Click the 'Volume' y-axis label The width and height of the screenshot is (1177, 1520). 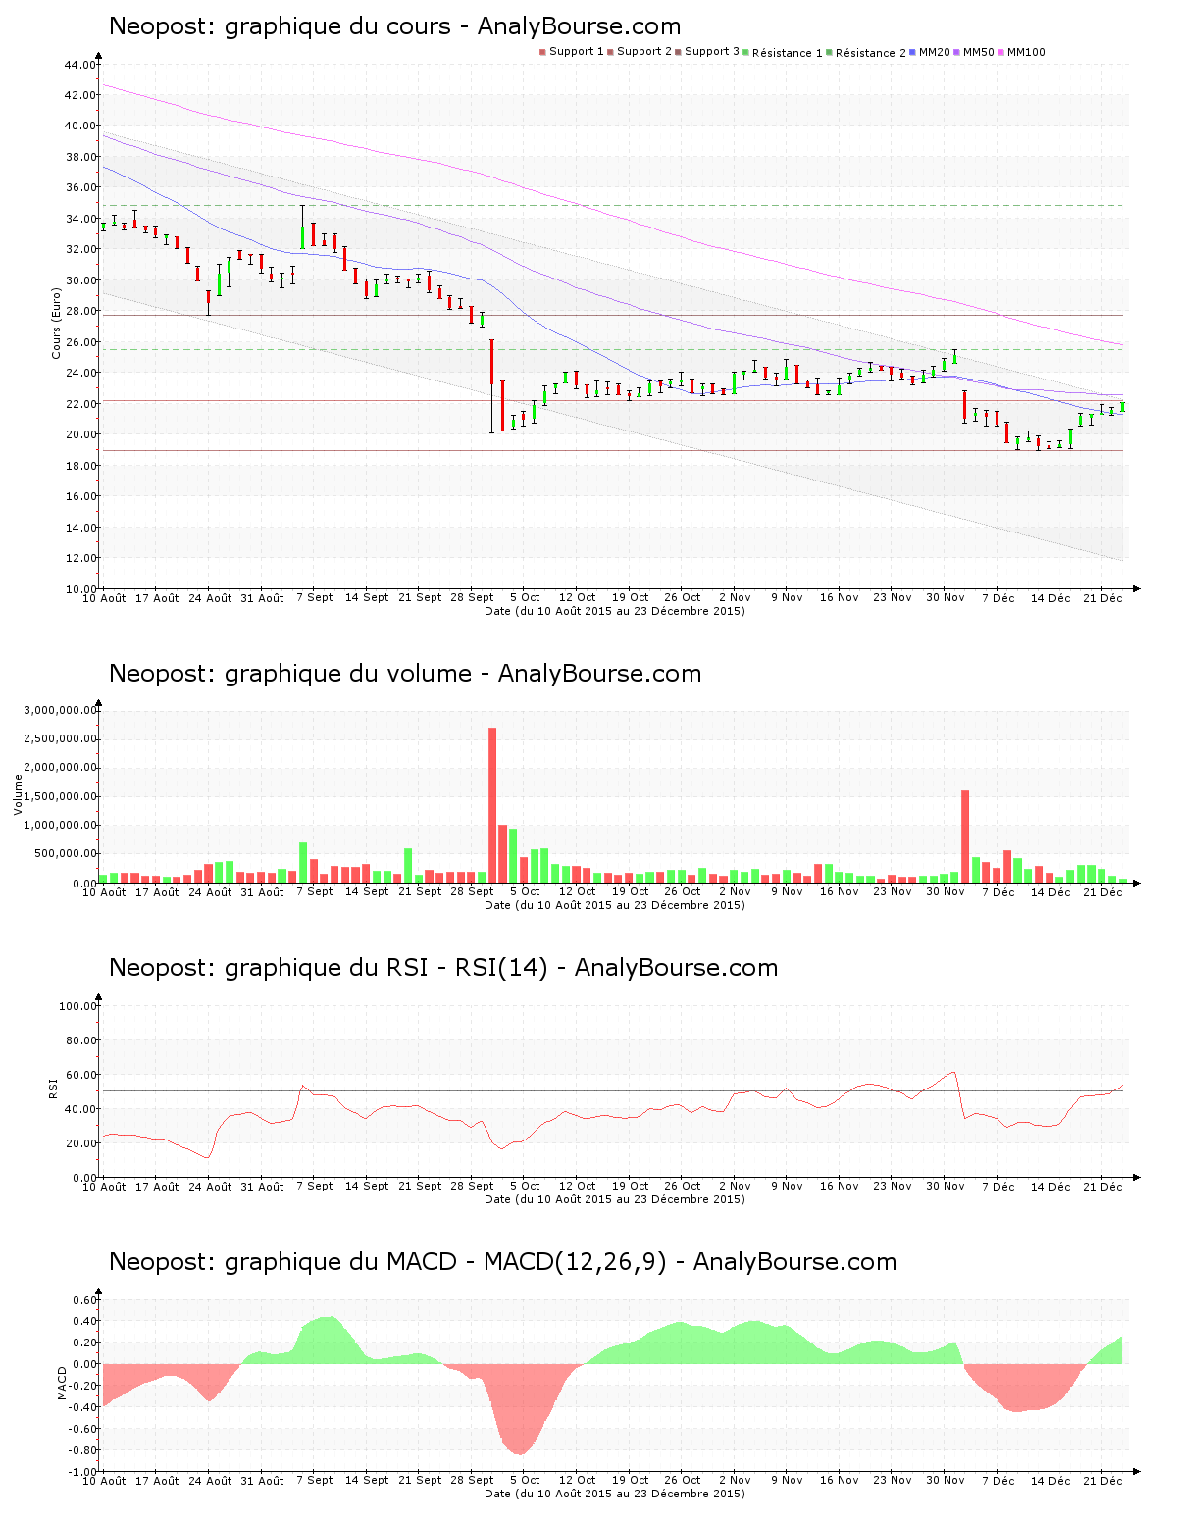click(x=17, y=794)
